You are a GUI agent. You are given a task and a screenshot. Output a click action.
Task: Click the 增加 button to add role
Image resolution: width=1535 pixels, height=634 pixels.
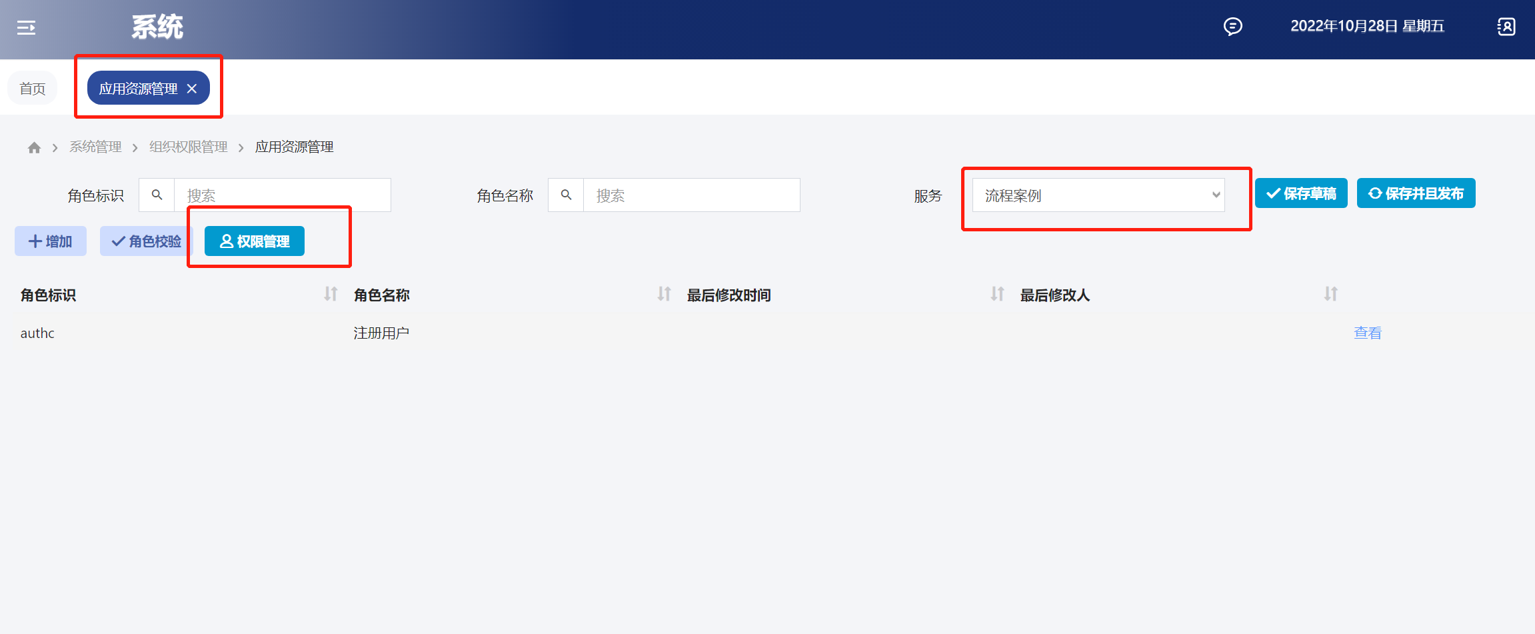point(51,241)
